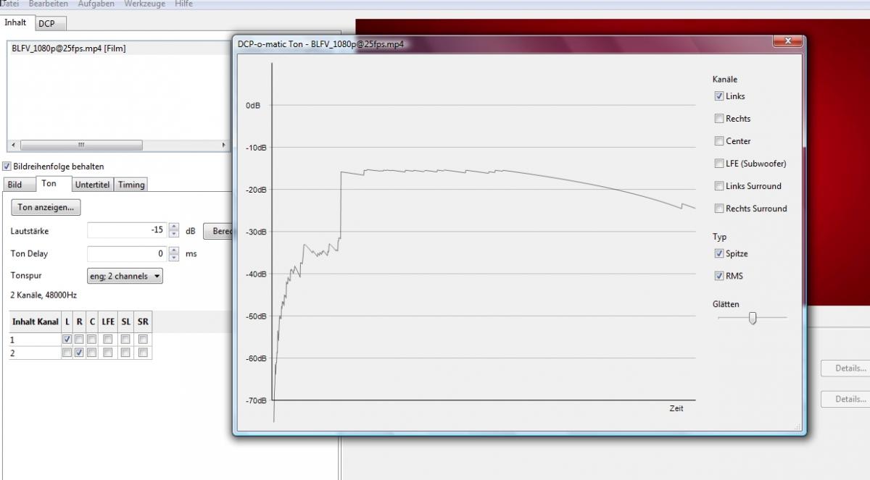Open the Werkzeuge menu
This screenshot has width=870, height=480.
[x=144, y=4]
